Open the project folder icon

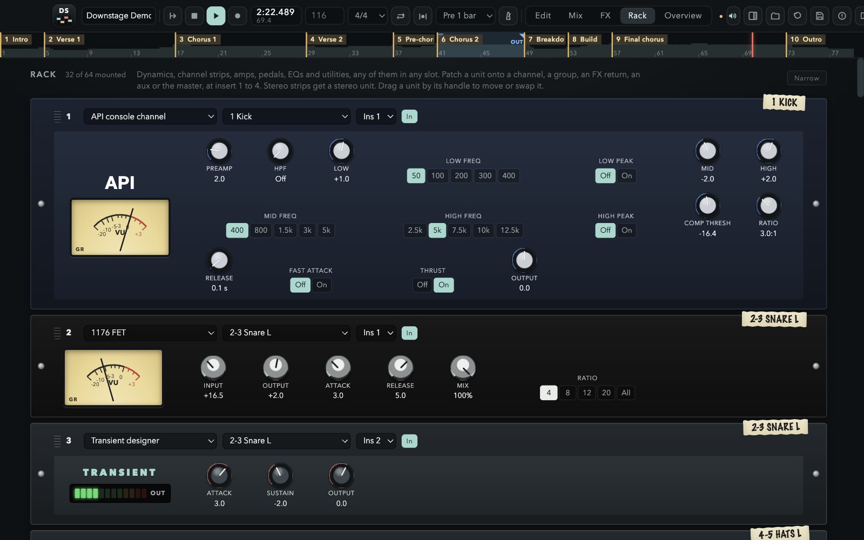pos(775,16)
